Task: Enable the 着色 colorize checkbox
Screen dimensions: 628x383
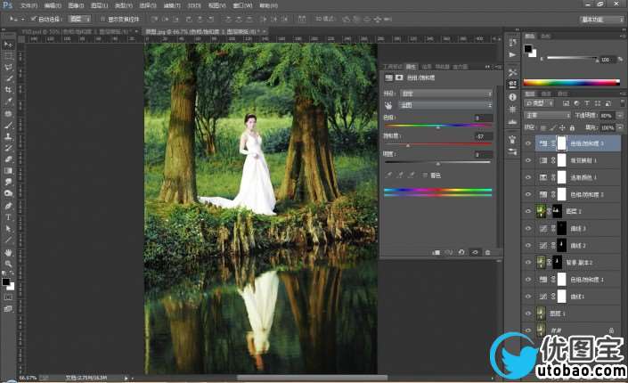Action: point(425,175)
